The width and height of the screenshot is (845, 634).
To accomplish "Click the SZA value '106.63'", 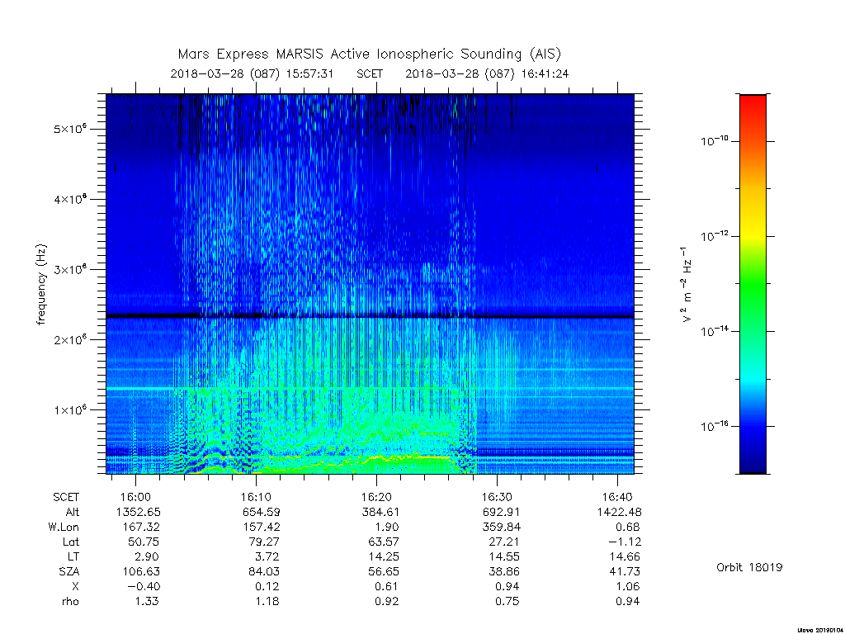I will click(x=140, y=571).
